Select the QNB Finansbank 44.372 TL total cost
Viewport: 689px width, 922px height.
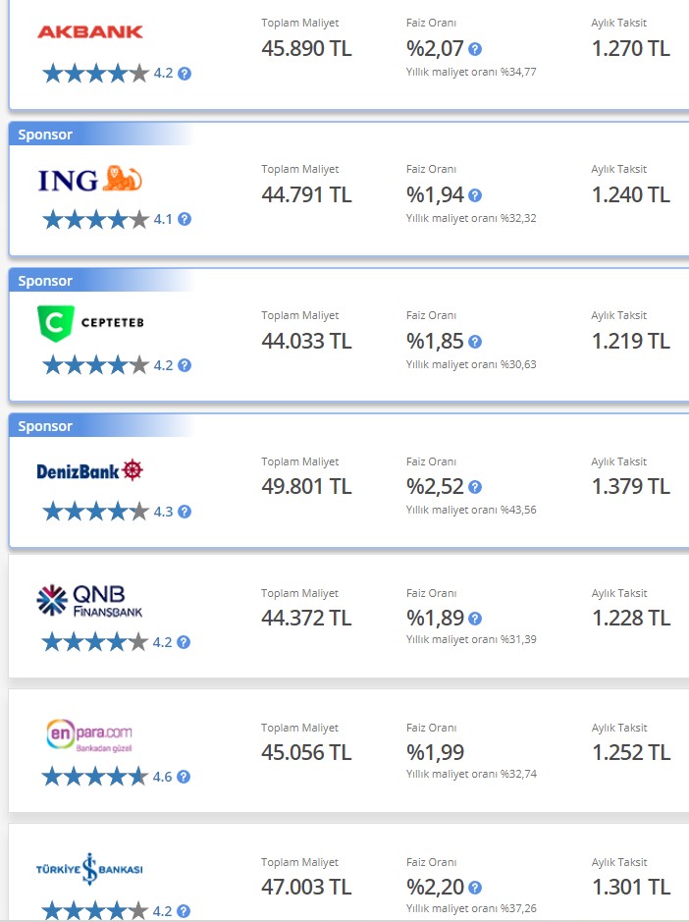coord(306,618)
